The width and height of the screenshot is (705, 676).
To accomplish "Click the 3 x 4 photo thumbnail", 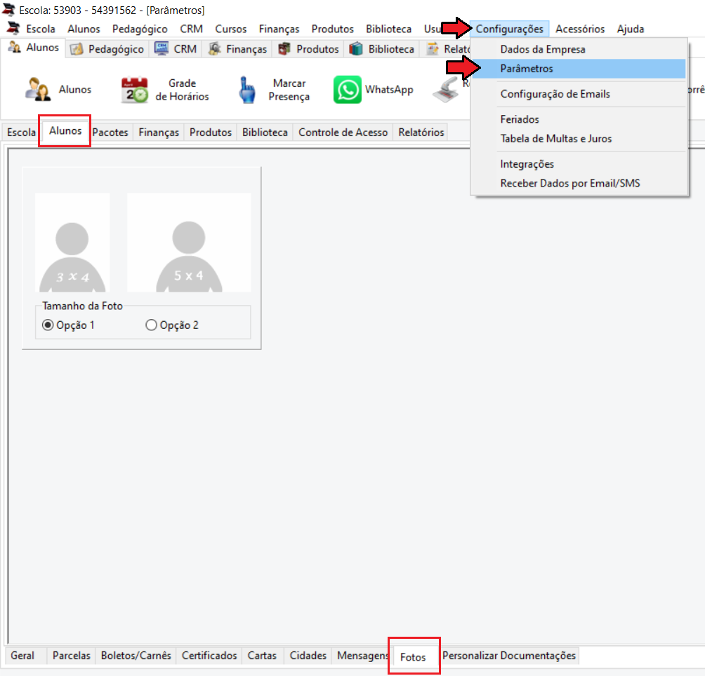I will [x=72, y=243].
